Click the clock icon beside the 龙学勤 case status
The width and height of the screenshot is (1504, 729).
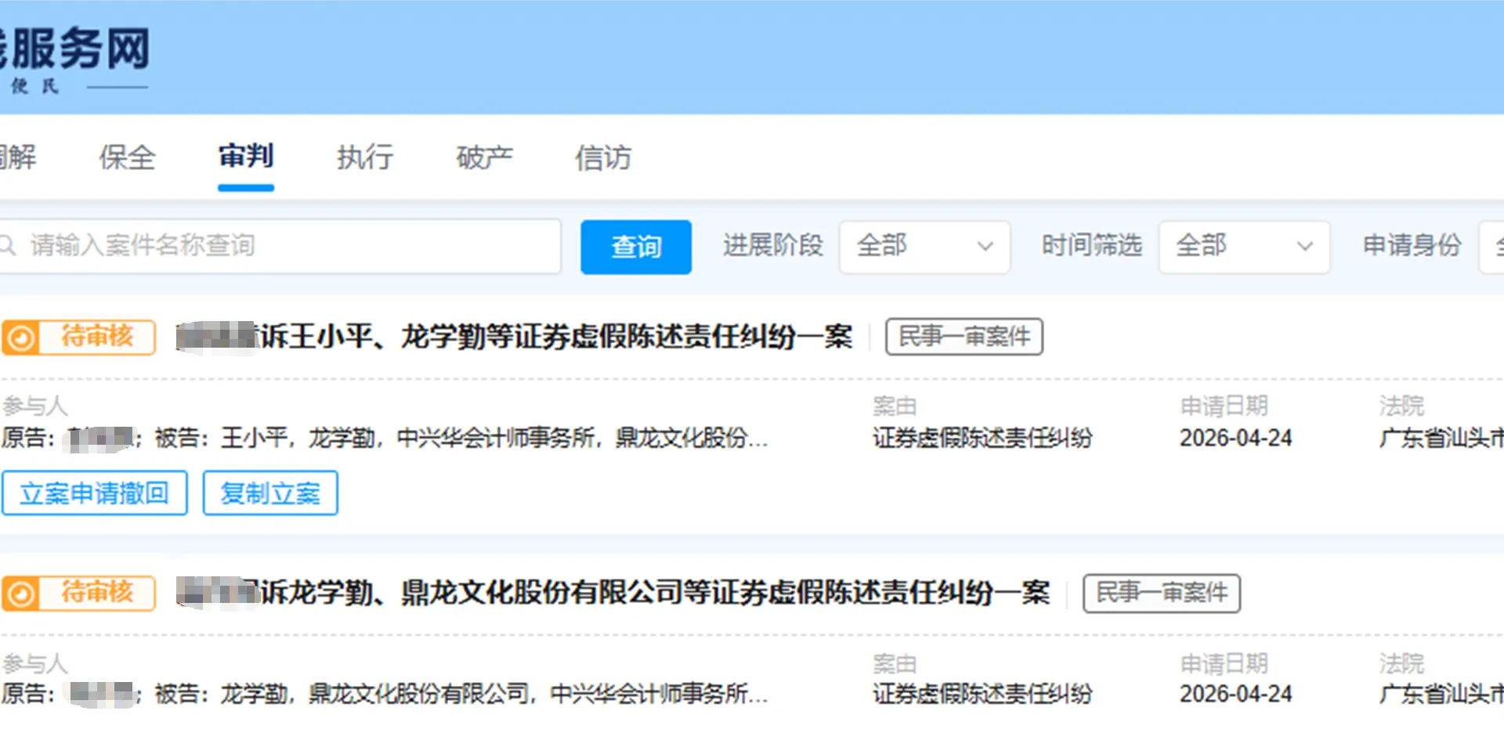(21, 594)
